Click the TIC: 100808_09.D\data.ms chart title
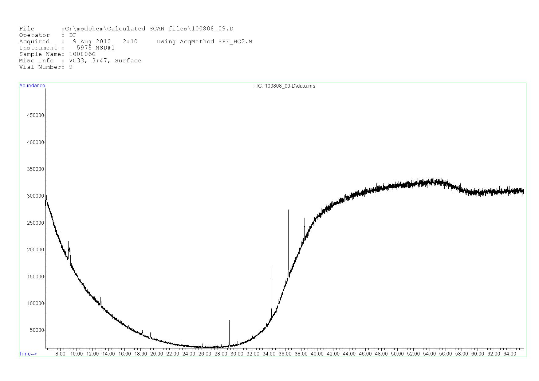 point(284,86)
